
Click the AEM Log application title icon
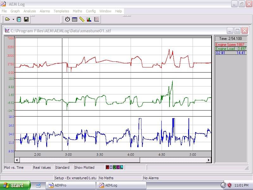point(3,4)
